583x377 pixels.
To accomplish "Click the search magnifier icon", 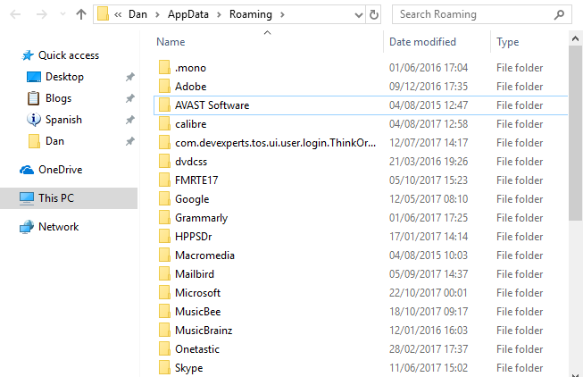I will (x=559, y=14).
